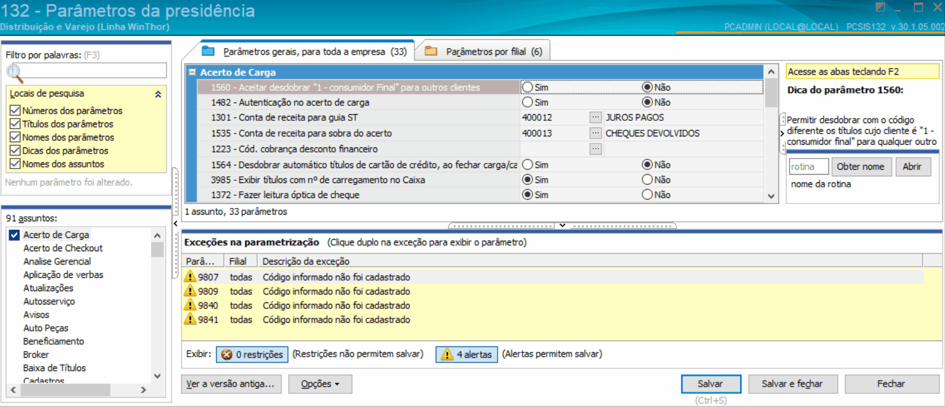Click the subjects list scroll-down arrow
945x407 pixels.
(x=157, y=375)
